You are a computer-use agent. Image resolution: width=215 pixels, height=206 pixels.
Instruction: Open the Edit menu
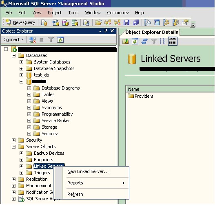pyautogui.click(x=22, y=13)
